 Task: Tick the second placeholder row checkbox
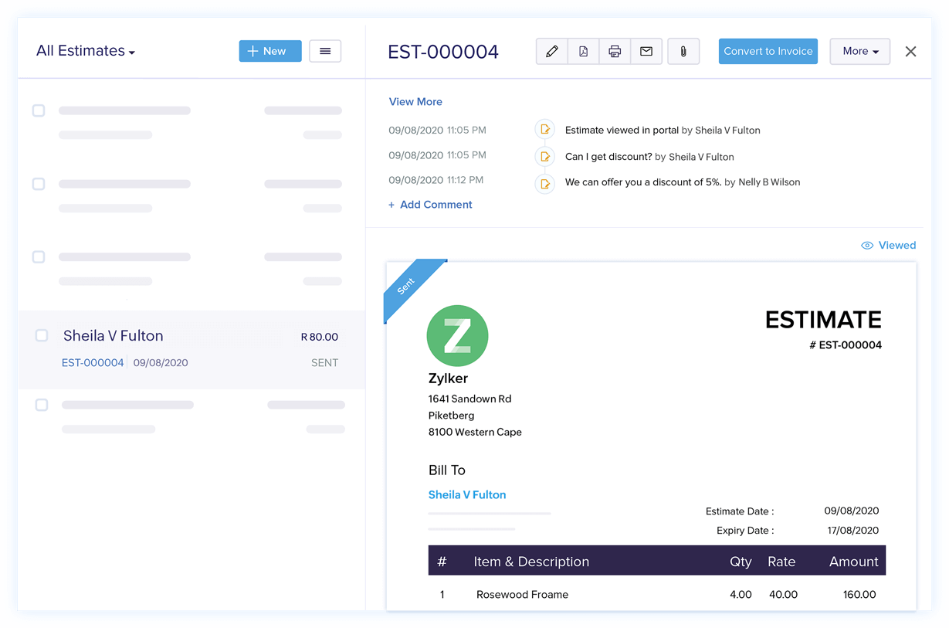(x=39, y=184)
